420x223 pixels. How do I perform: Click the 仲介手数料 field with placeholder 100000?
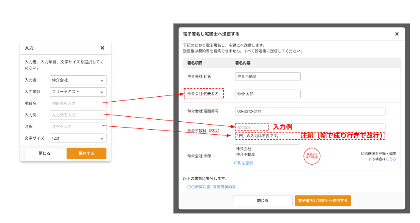[310, 127]
